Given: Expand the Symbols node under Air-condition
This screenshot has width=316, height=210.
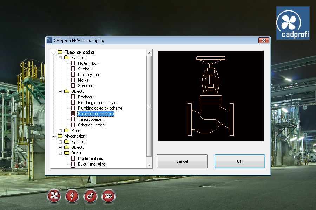Looking at the screenshot, I should tap(60, 142).
